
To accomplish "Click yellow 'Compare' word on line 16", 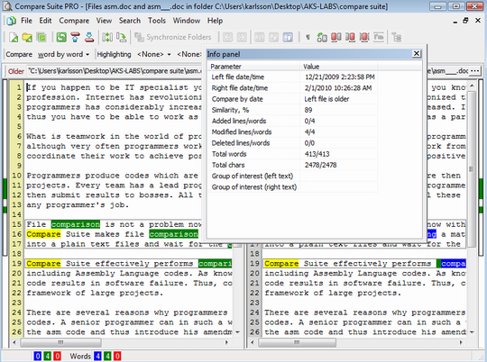I will point(43,234).
